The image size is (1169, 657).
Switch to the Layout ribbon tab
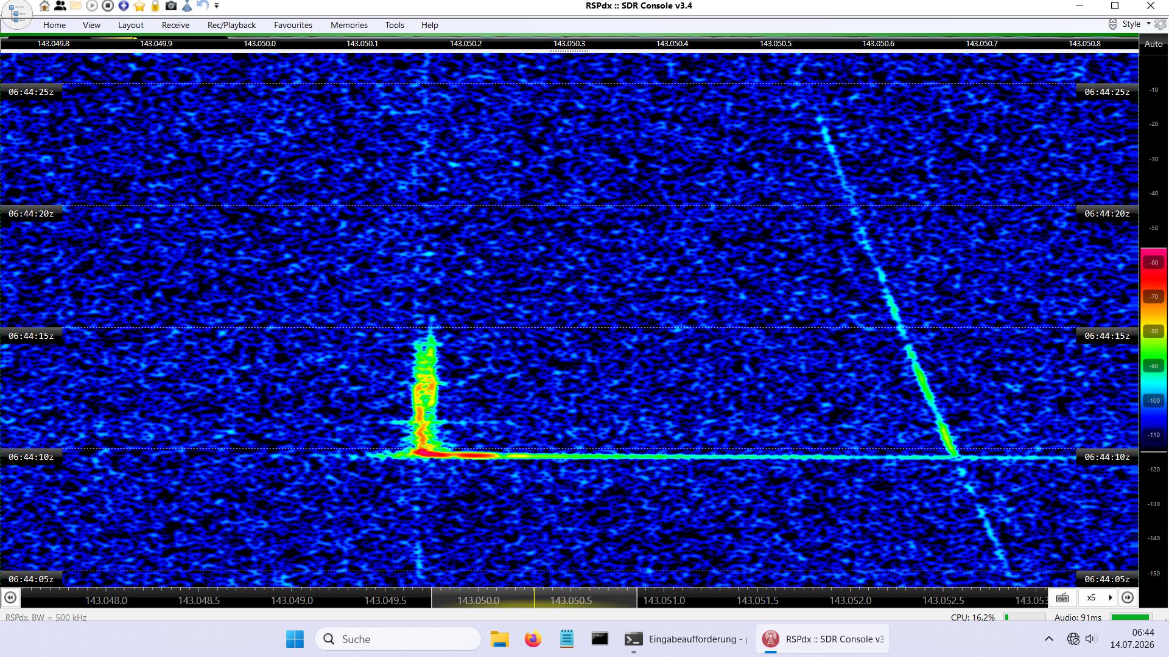click(131, 25)
